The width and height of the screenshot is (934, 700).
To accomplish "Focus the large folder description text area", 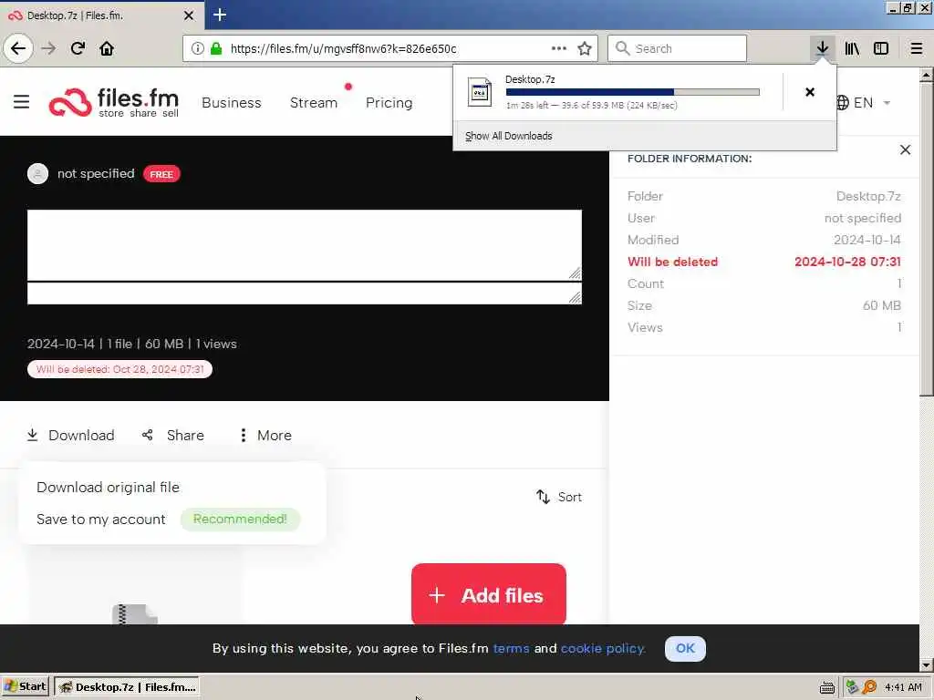I will (x=305, y=244).
